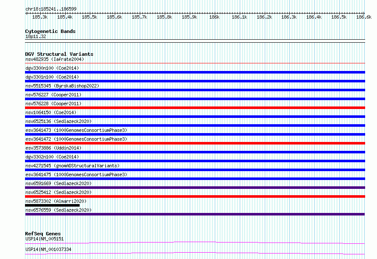Open USP14|NM_001037334 gene label
The image size is (377, 259).
[48, 249]
